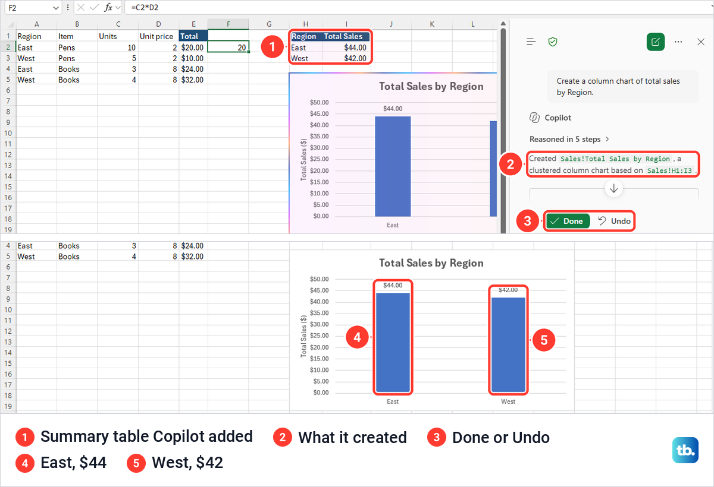Click the Item header cell
This screenshot has width=714, height=487.
[77, 36]
